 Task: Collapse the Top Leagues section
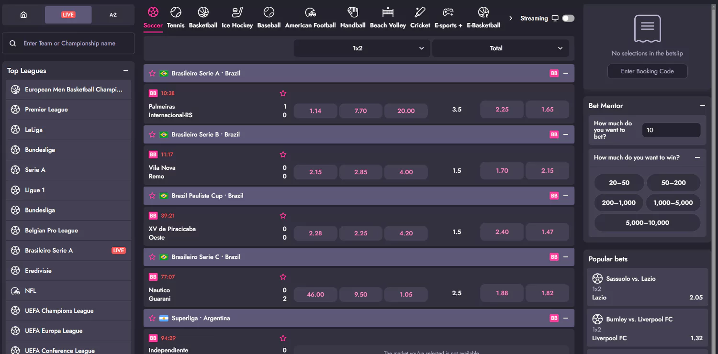tap(126, 71)
